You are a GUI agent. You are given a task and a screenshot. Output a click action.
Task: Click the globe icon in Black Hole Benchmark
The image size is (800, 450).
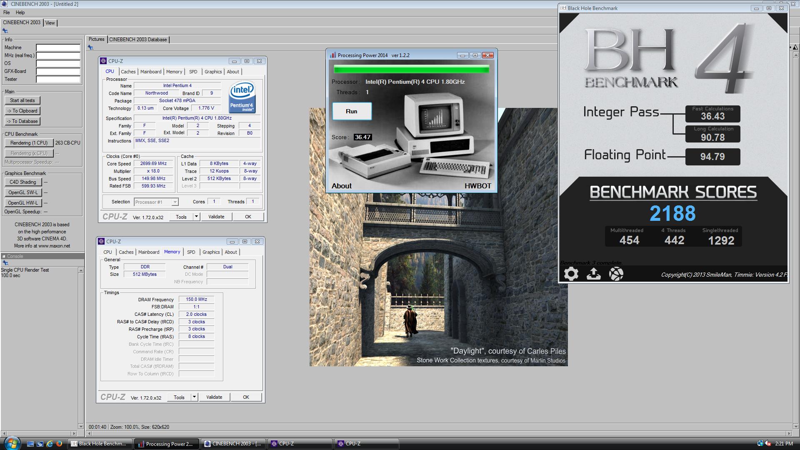coord(616,274)
